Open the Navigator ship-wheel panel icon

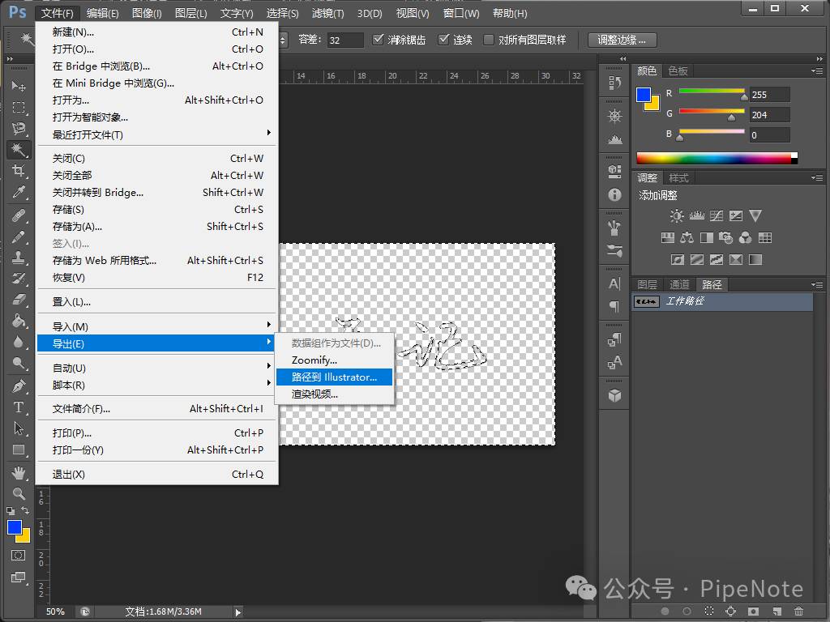(x=614, y=117)
